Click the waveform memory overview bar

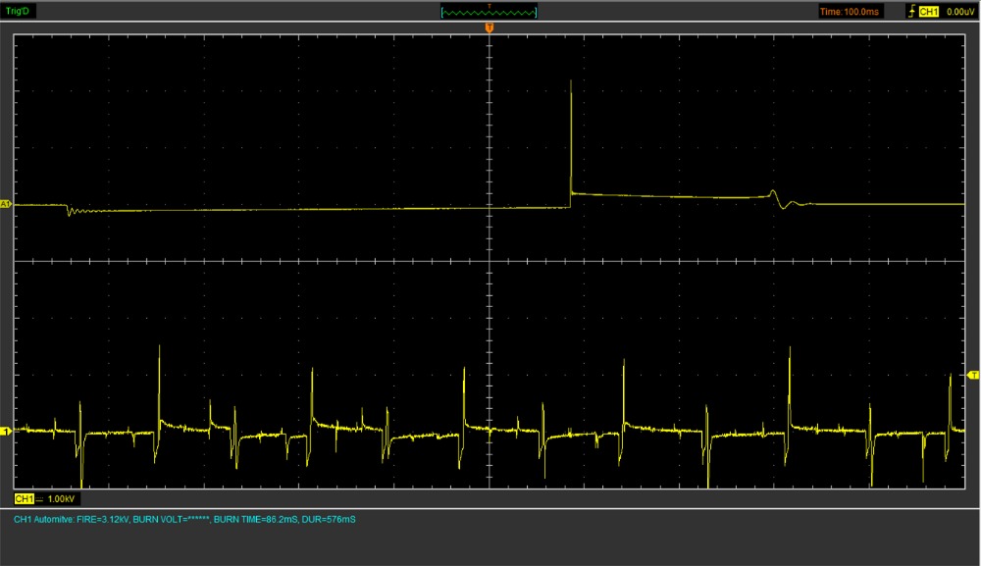(x=490, y=12)
